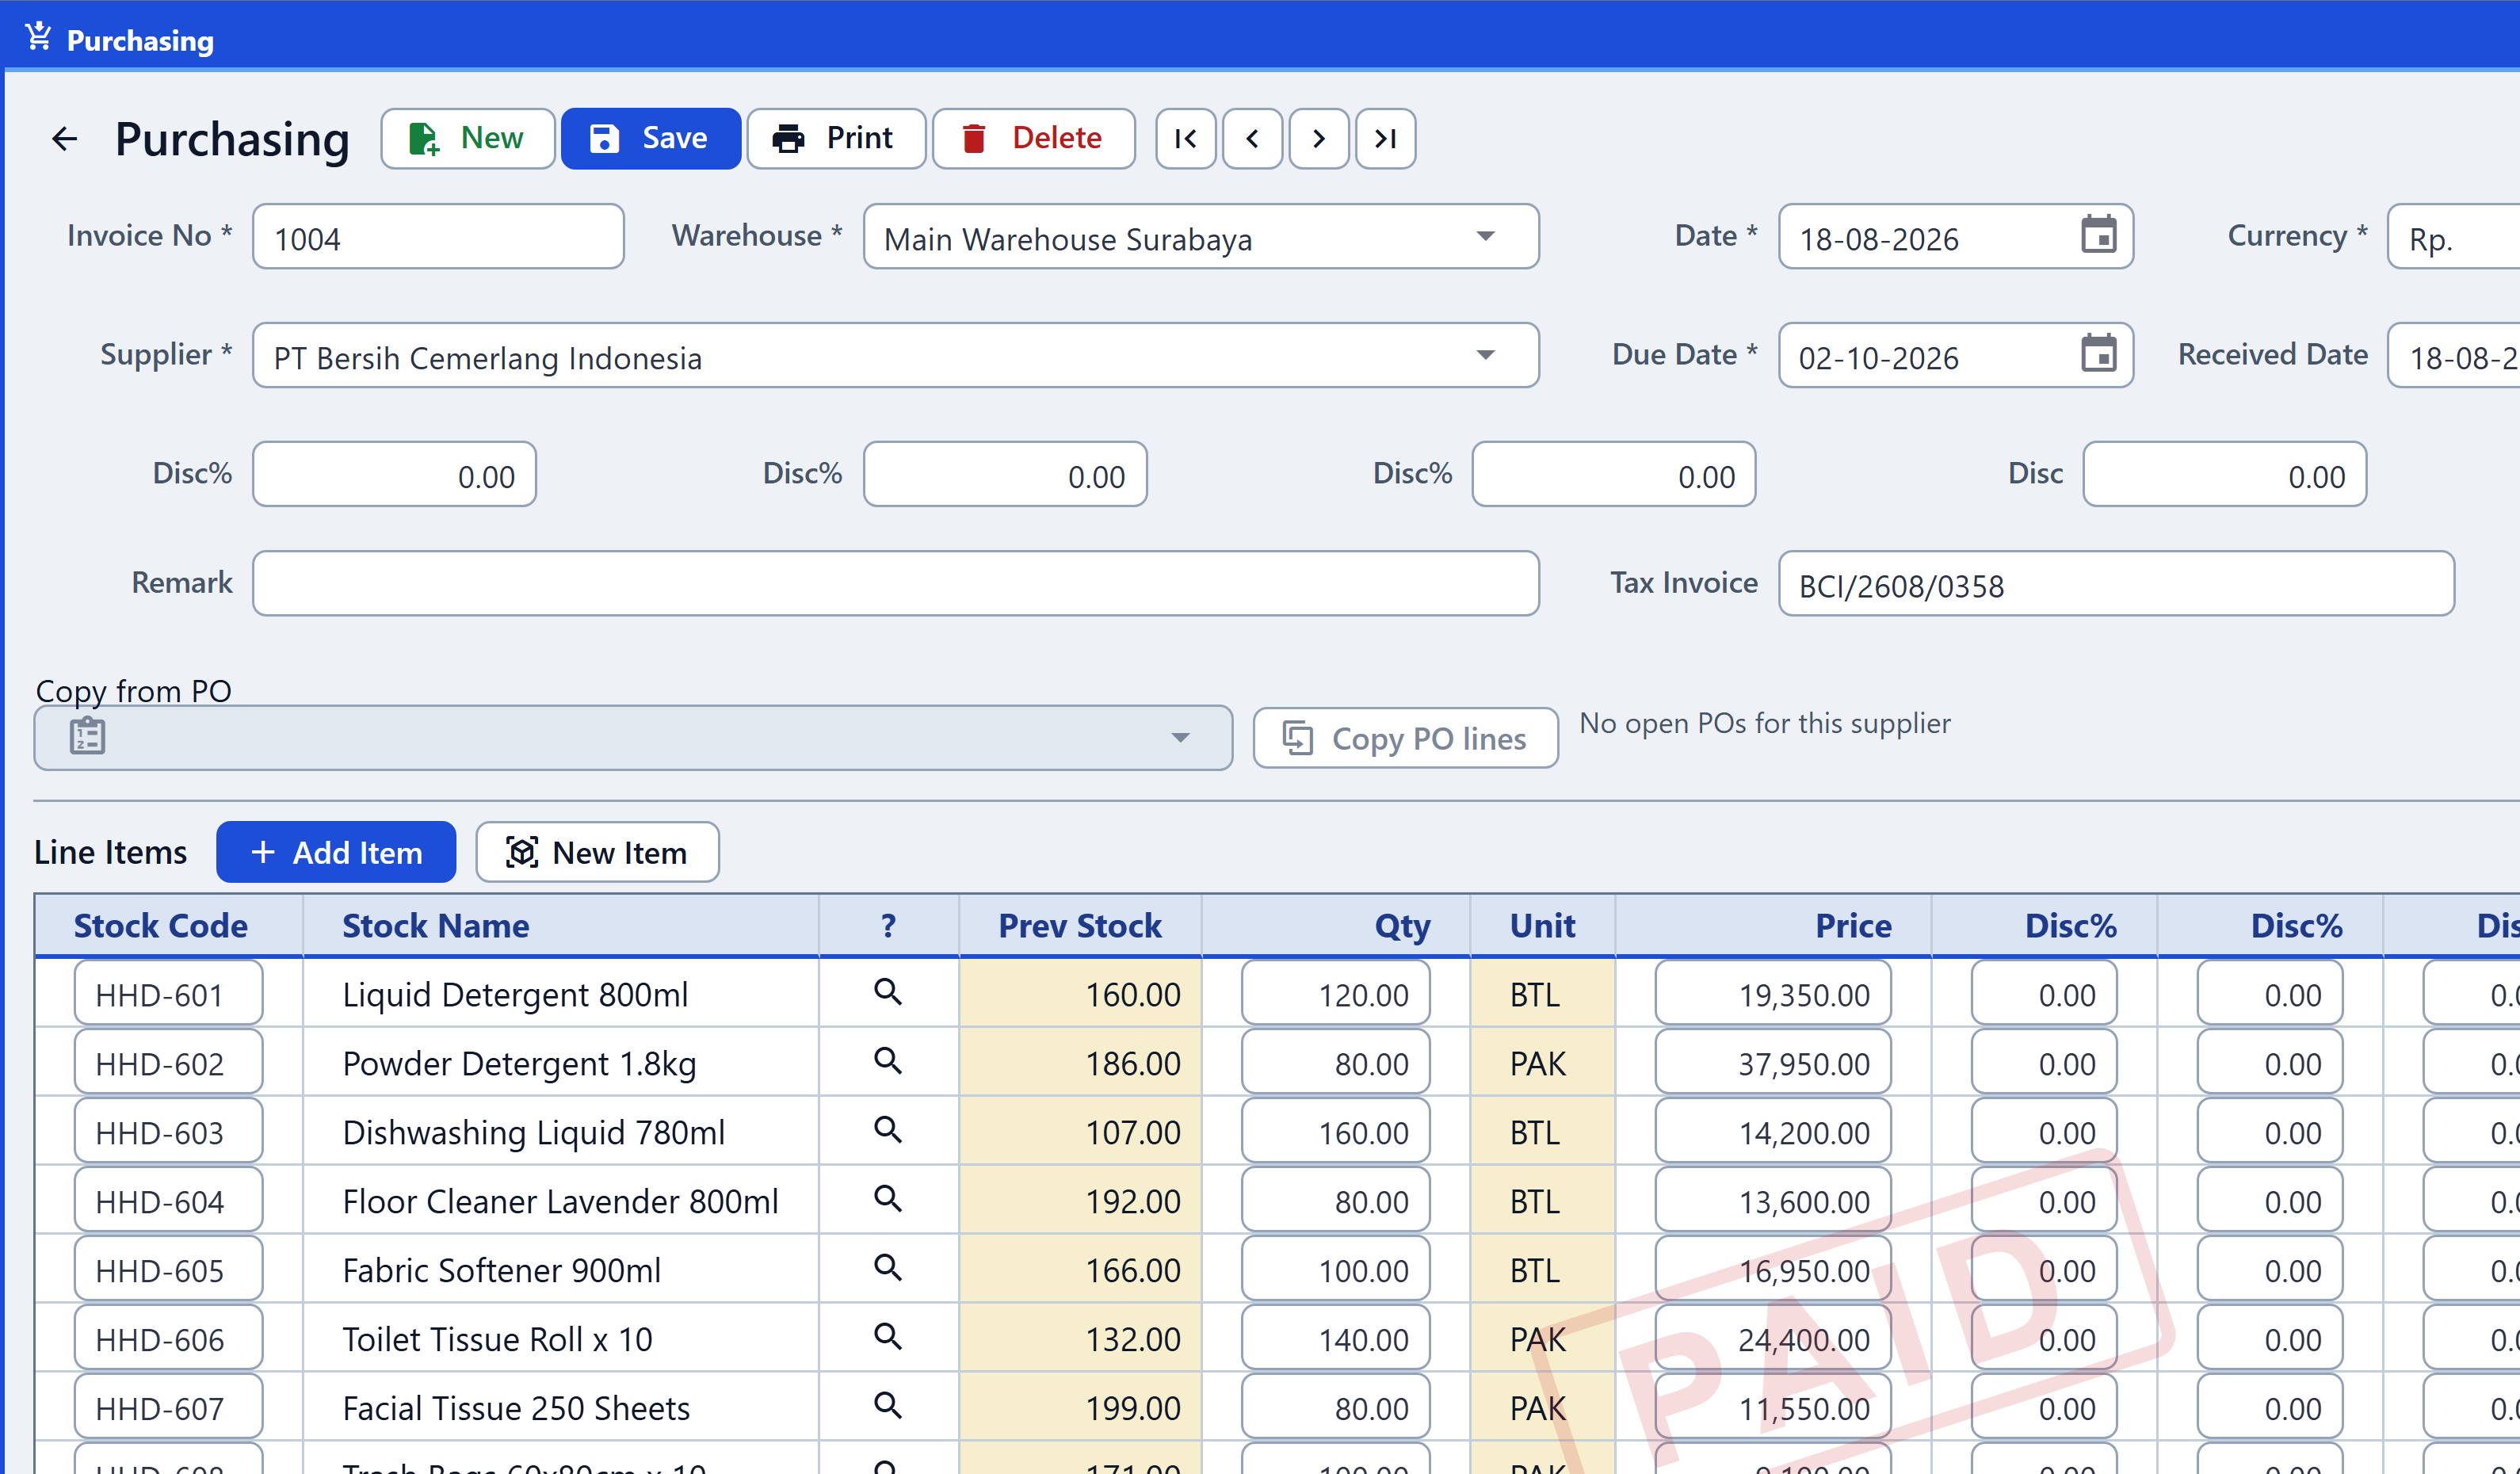Click the header Disc amount field

pyautogui.click(x=2224, y=474)
